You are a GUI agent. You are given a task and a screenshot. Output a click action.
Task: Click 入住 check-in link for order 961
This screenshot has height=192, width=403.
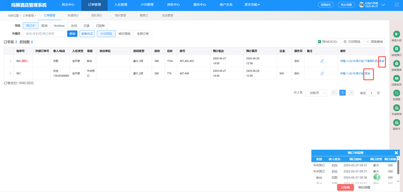coord(349,74)
